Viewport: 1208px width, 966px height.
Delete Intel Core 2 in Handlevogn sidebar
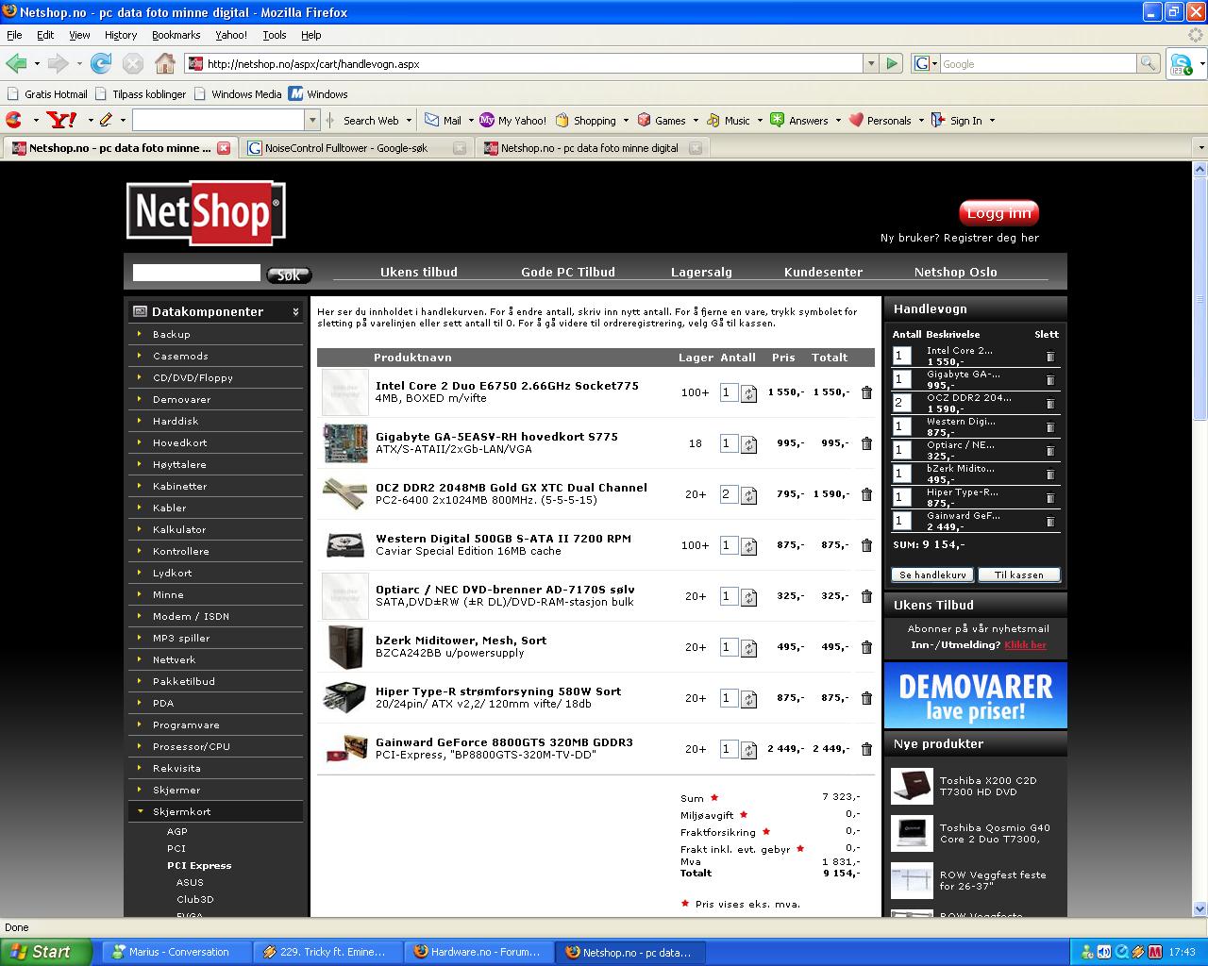pos(1049,357)
